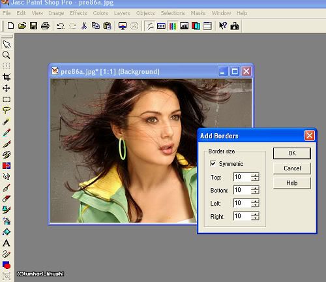Select the Zoom magnifier tool
Image resolution: width=326 pixels, height=282 pixels.
click(7, 55)
